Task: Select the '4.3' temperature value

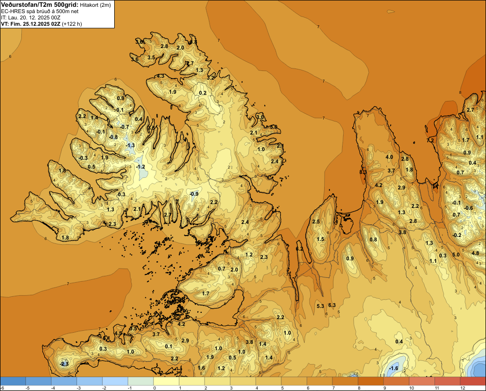Action: coord(160,76)
